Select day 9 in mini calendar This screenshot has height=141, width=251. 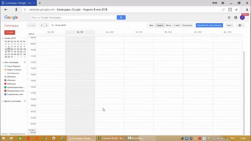[9, 49]
